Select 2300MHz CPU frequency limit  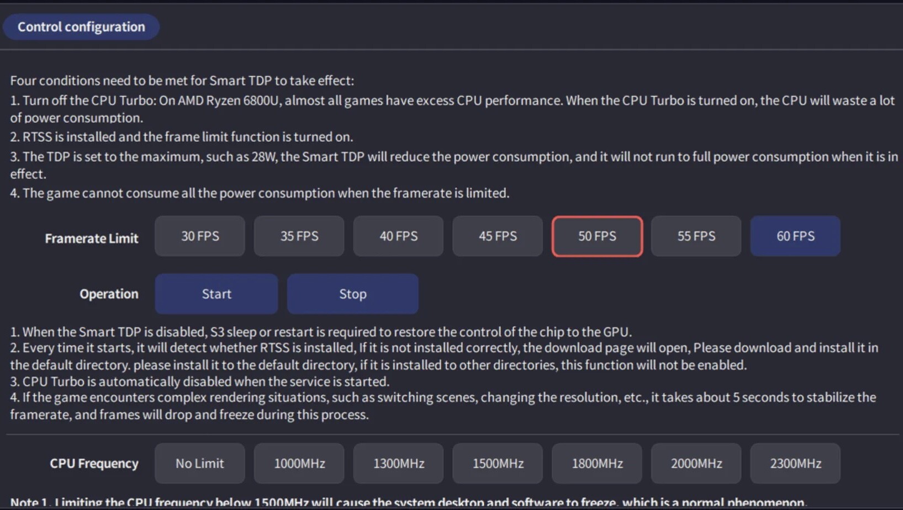click(795, 464)
